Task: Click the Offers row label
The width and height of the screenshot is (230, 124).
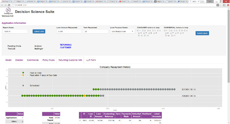Action: click(14, 122)
